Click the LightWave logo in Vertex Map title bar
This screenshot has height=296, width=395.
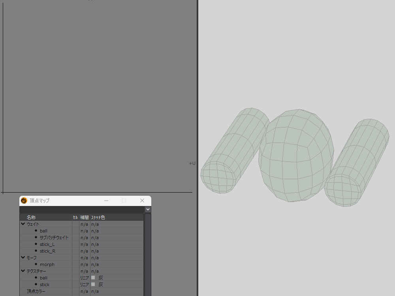click(24, 200)
